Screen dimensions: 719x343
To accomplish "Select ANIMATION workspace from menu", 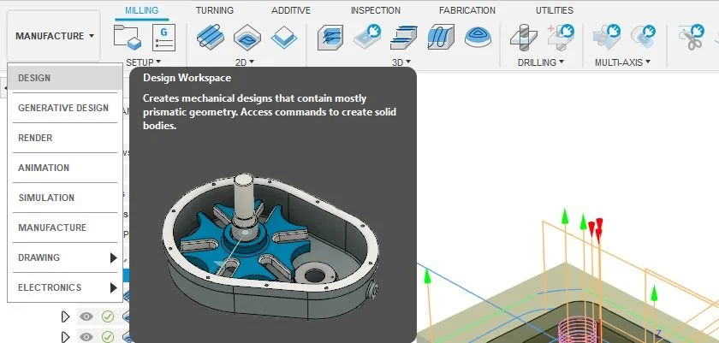I will (x=65, y=168).
